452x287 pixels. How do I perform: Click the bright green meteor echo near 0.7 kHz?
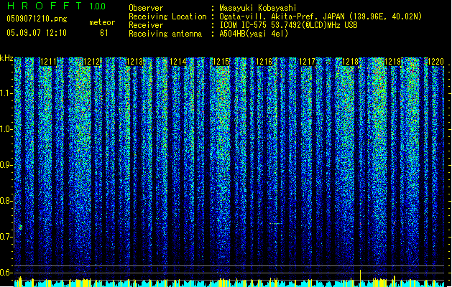tap(21, 227)
